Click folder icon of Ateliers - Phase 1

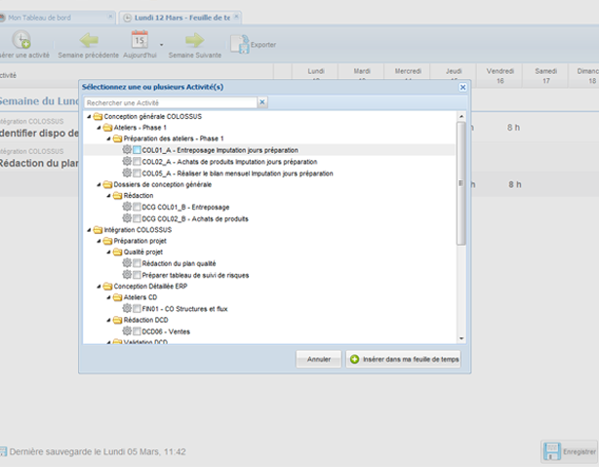108,127
